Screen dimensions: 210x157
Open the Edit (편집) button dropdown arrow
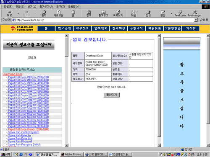click(x=171, y=13)
